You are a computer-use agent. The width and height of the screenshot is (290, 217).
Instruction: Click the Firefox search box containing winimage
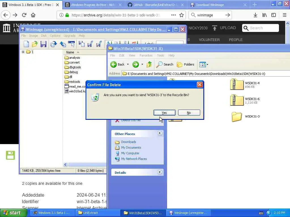coord(210,15)
